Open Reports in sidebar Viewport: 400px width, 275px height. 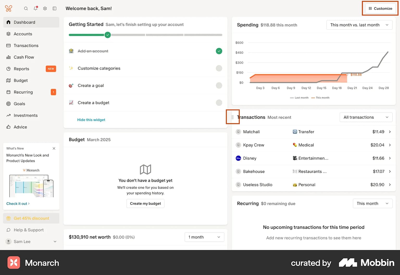coord(31,69)
